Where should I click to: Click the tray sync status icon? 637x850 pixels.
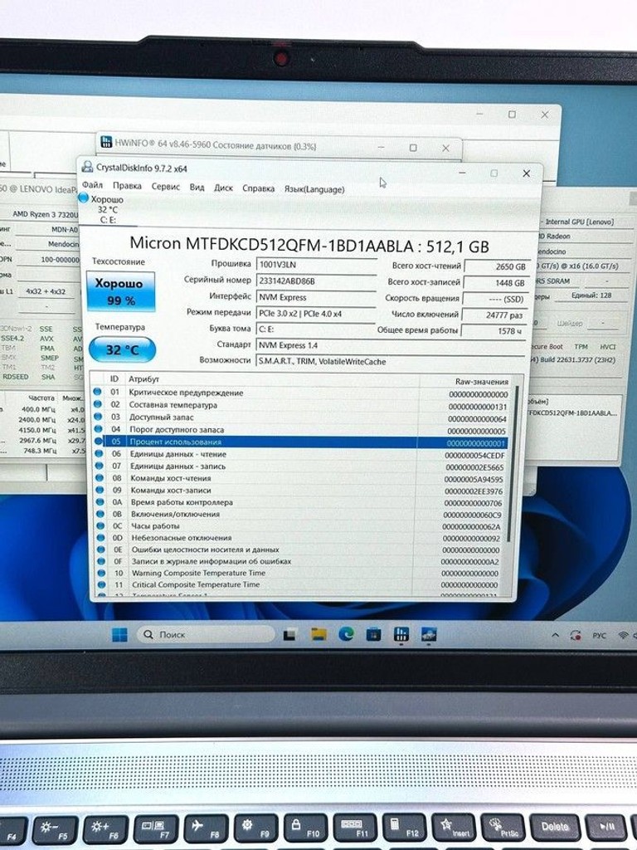coord(576,635)
